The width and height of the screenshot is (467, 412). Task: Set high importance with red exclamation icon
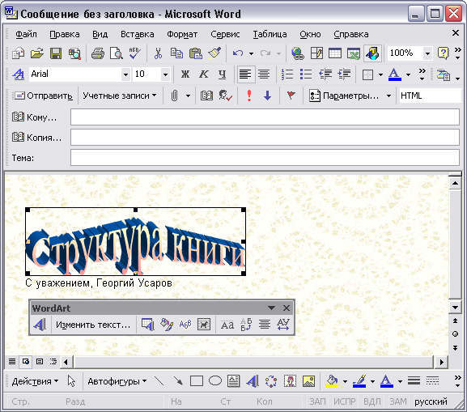pyautogui.click(x=249, y=96)
